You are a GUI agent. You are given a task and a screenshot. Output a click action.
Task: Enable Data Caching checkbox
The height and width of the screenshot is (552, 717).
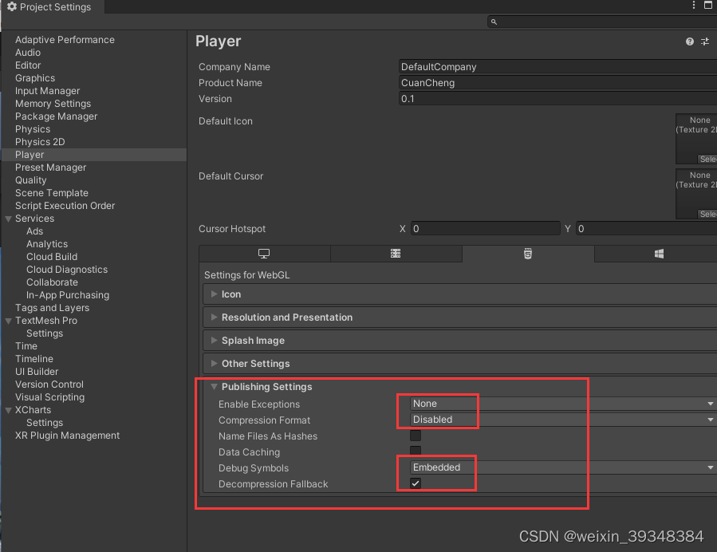[x=415, y=451]
